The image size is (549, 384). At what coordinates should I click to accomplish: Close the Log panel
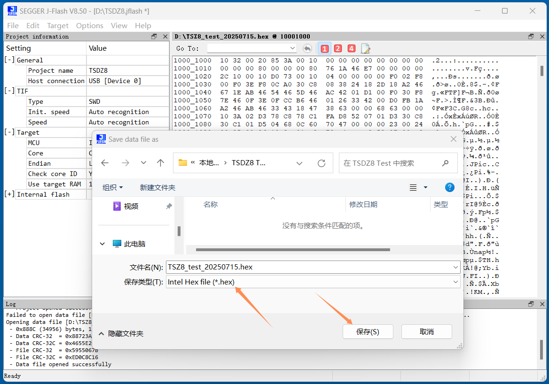(542, 304)
